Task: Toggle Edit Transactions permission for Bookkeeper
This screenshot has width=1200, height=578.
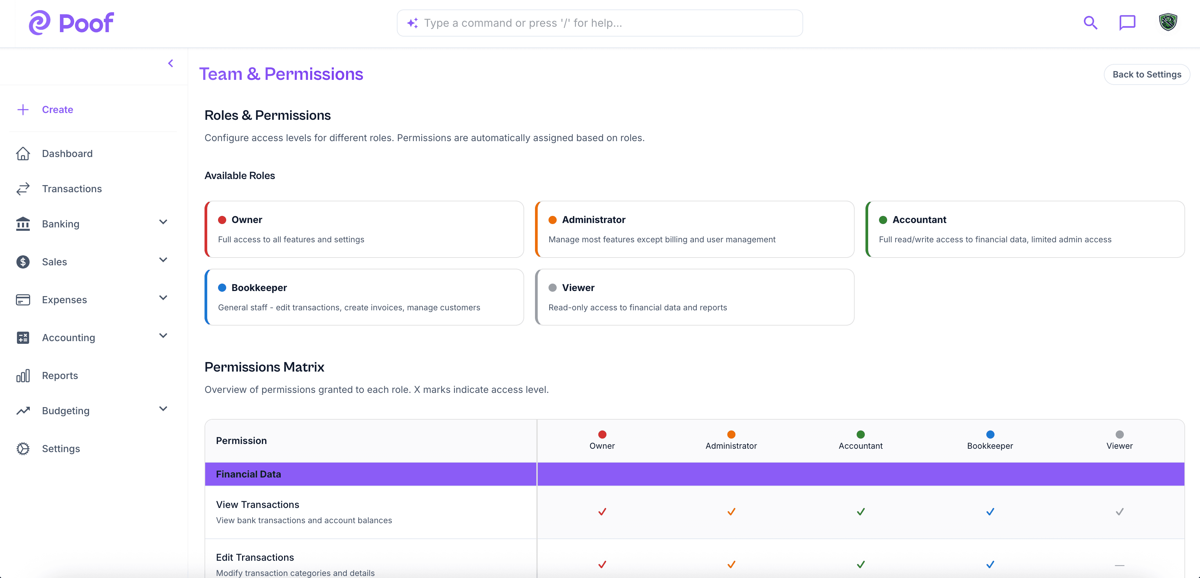Action: [990, 564]
